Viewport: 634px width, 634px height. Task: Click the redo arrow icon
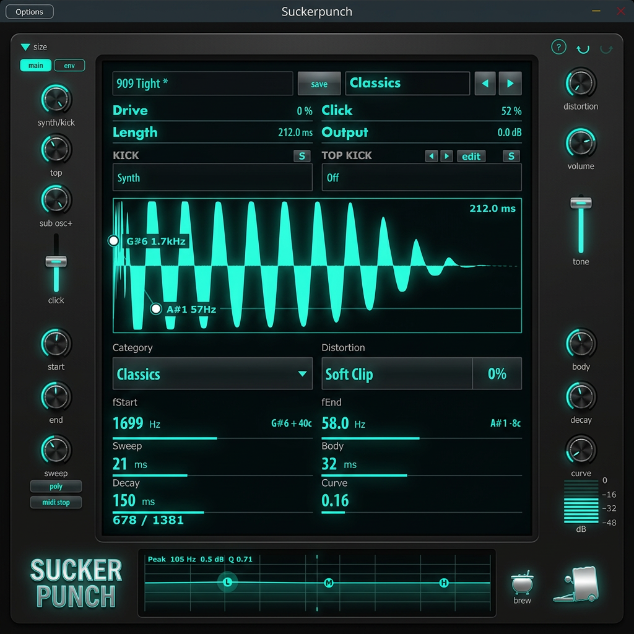(606, 49)
